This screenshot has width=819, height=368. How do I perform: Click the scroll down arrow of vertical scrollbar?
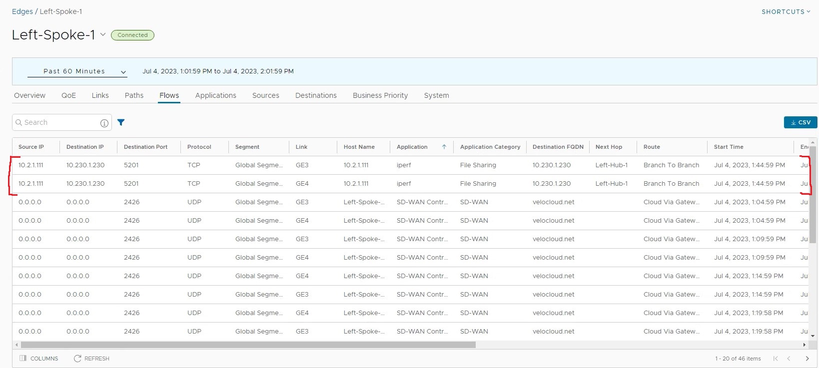(x=813, y=337)
